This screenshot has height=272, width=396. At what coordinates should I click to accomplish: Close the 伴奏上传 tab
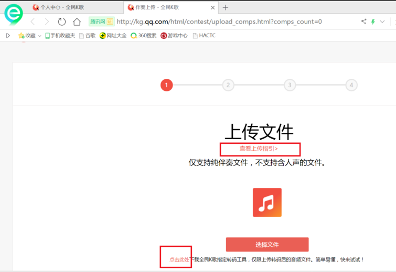[x=212, y=8]
